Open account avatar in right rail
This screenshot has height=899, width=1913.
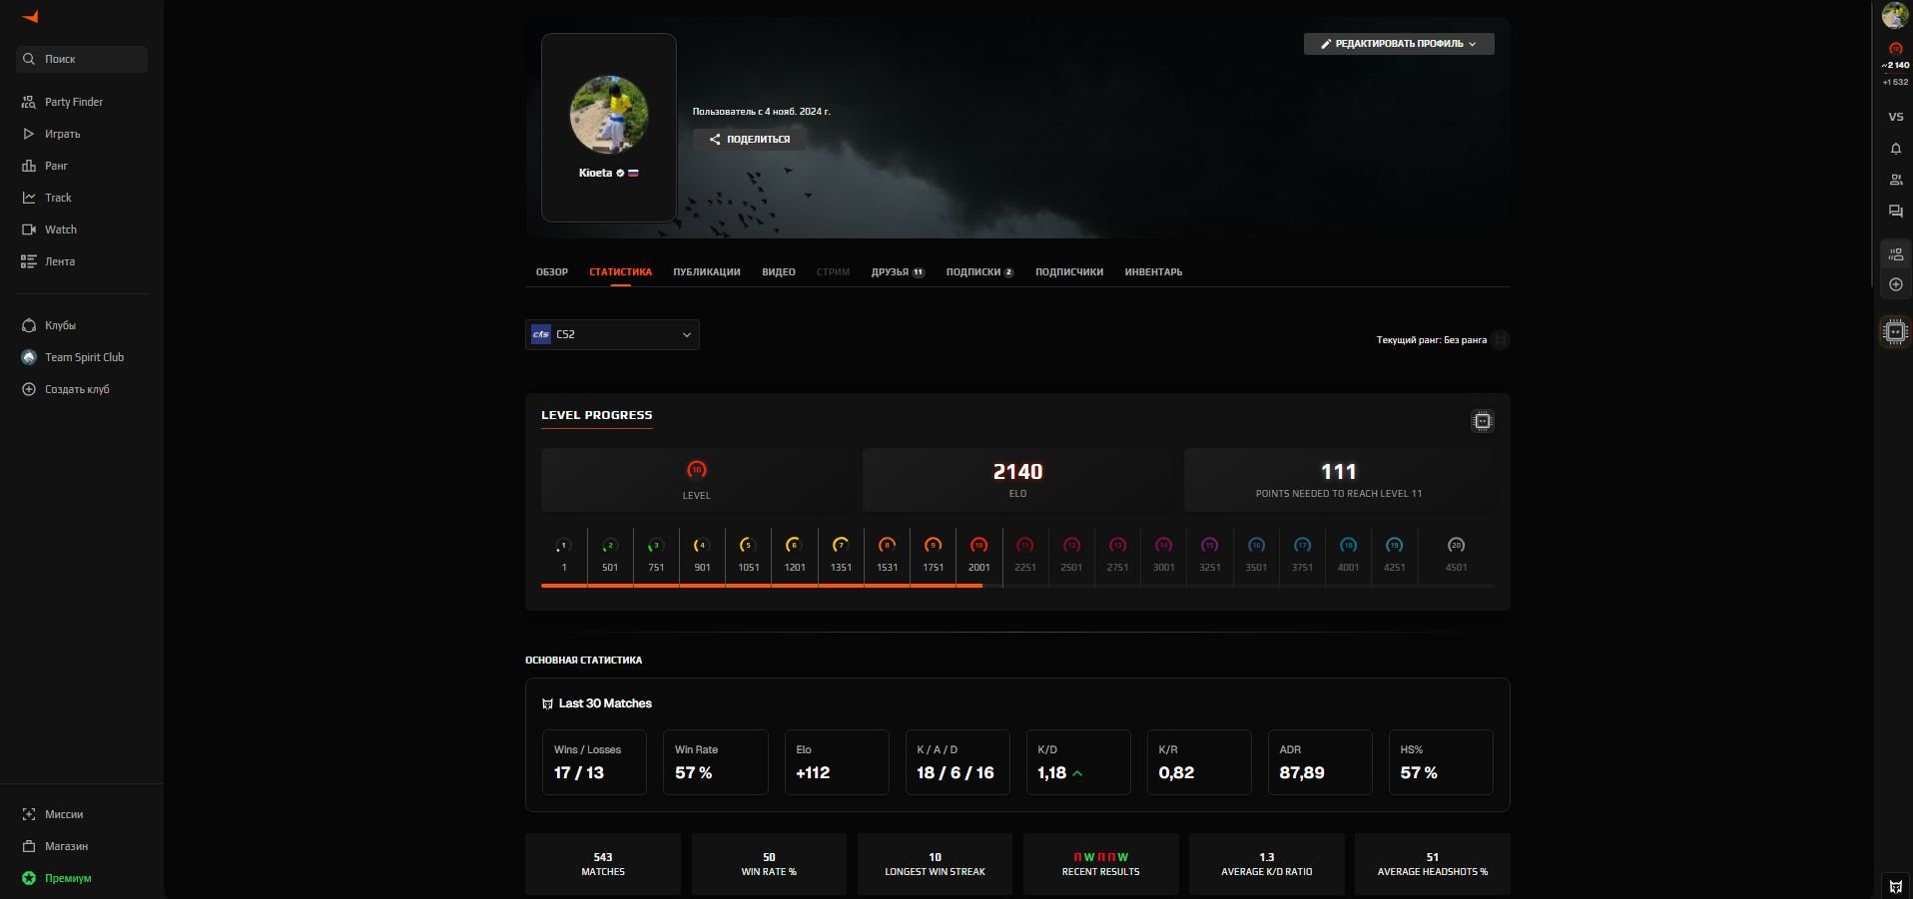tap(1894, 16)
